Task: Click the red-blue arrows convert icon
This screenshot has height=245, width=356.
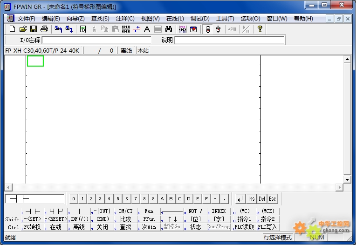Action: click(137, 29)
